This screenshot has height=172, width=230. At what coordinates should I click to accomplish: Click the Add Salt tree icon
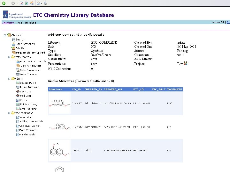(x=13, y=48)
